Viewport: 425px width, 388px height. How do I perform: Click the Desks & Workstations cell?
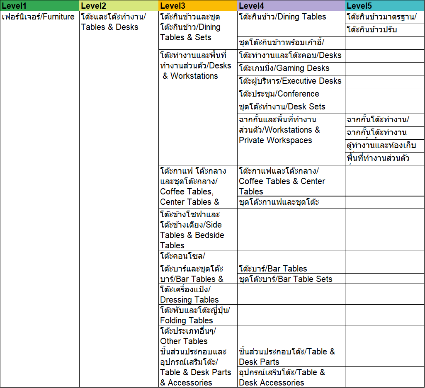coord(198,107)
